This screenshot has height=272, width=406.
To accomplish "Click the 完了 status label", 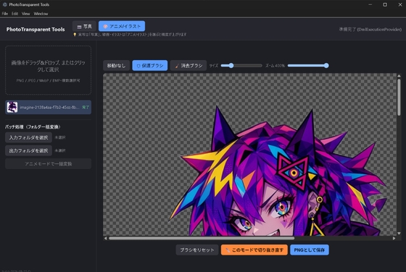I will tap(86, 107).
